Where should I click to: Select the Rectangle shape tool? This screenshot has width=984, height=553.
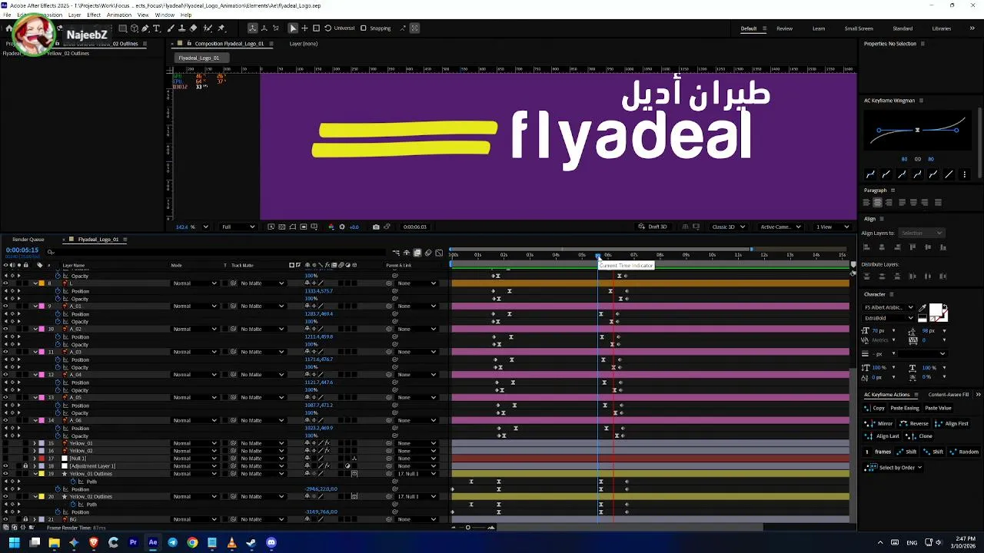(x=123, y=28)
